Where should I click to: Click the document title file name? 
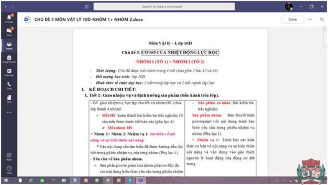pos(88,19)
